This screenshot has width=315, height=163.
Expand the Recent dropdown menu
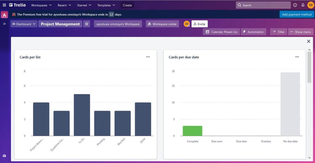coord(64,5)
